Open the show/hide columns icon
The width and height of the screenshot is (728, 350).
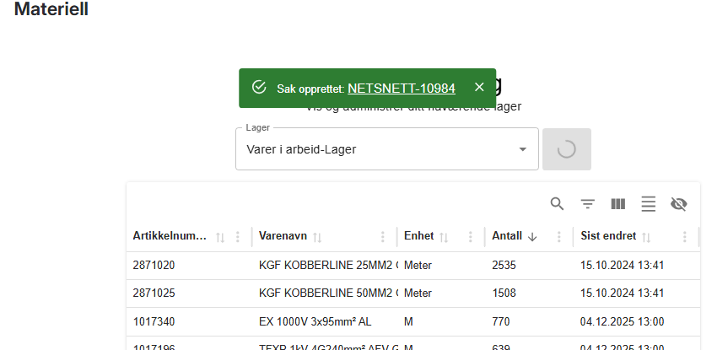617,203
